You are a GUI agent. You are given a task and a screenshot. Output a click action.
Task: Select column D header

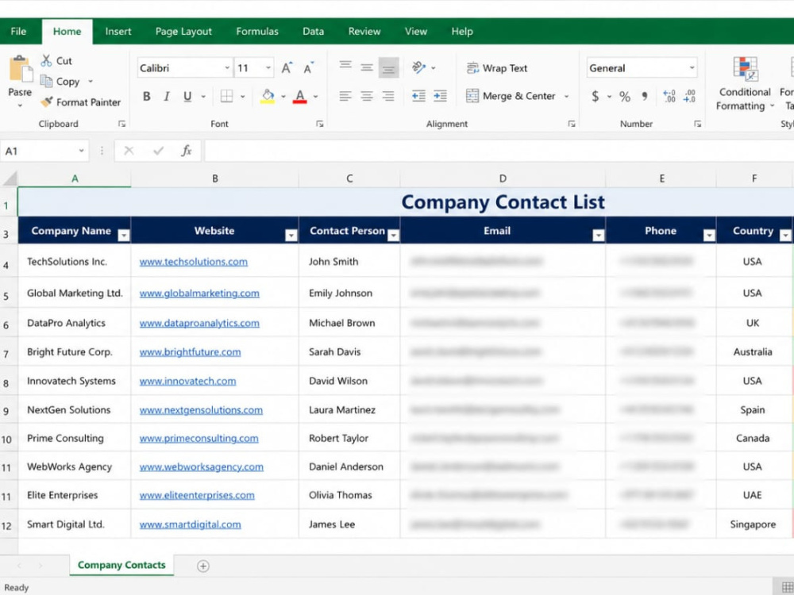point(503,178)
